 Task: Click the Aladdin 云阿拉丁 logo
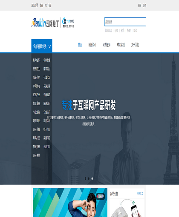click(45, 23)
